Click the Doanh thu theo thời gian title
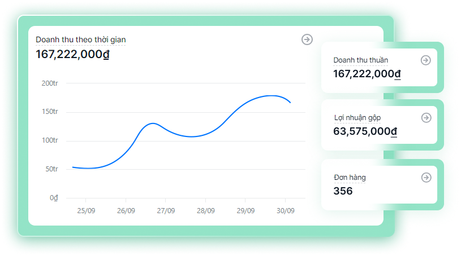The height and width of the screenshot is (256, 461). coord(80,39)
